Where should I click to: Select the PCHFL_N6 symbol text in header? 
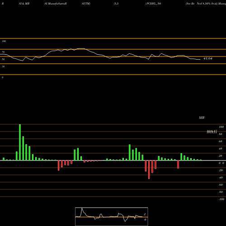154,4
